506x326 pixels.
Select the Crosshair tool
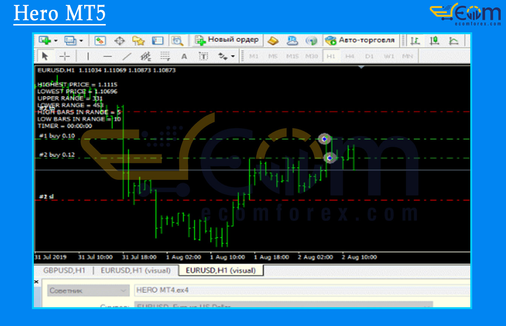tap(65, 57)
